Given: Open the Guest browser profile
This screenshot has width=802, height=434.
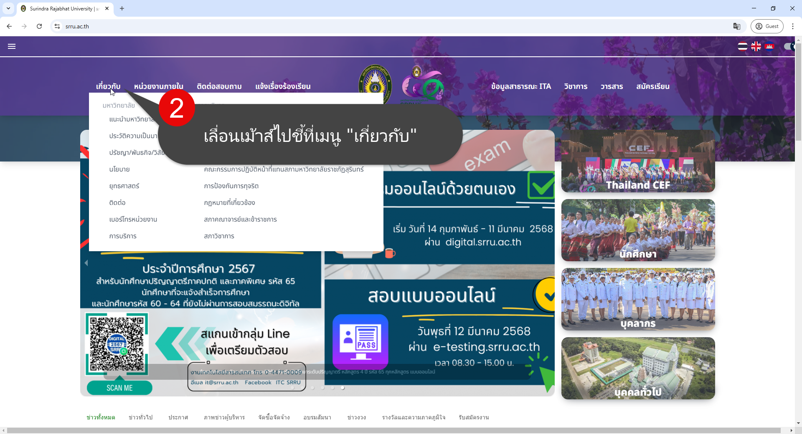Looking at the screenshot, I should pyautogui.click(x=767, y=26).
